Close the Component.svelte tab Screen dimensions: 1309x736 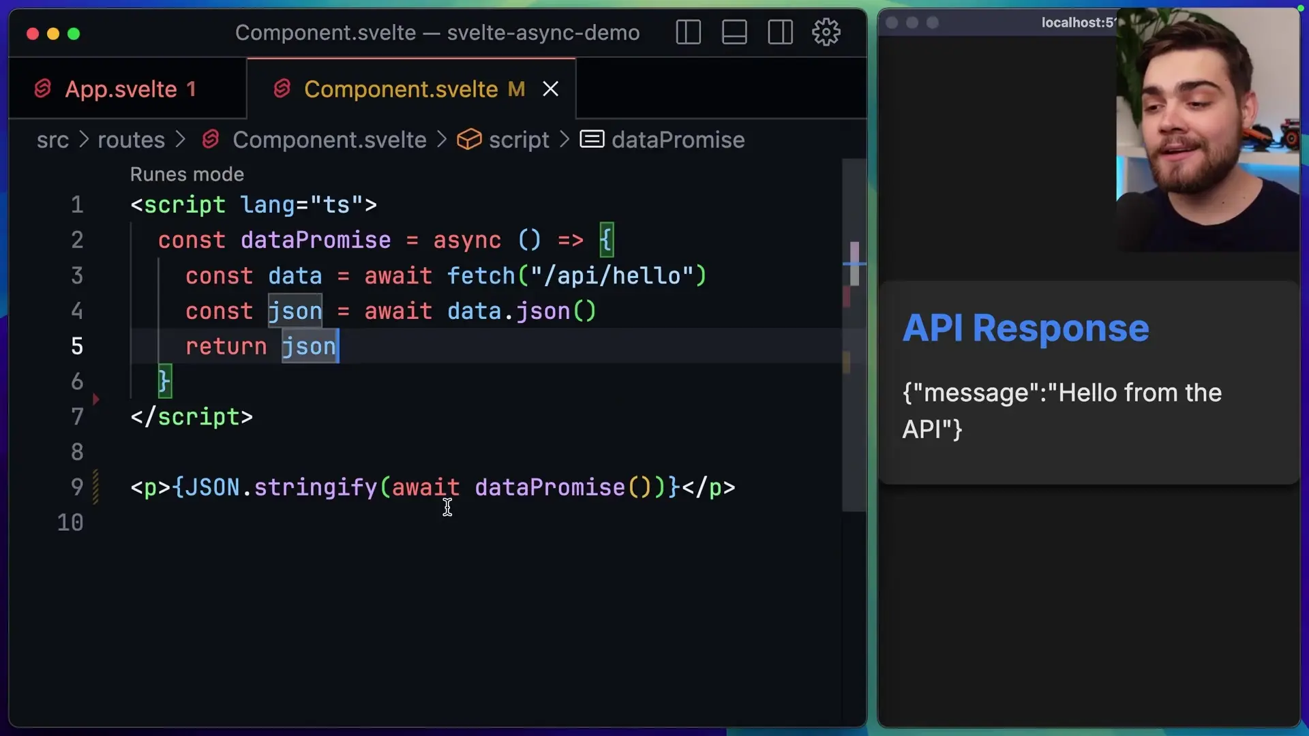[551, 89]
